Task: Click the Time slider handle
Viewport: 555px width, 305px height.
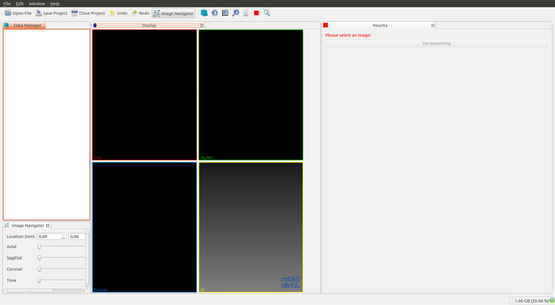Action: (39, 280)
